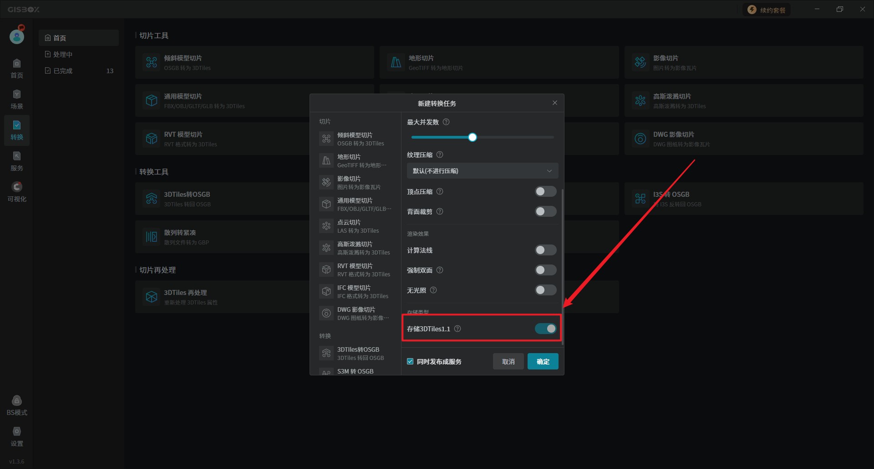Click the 取消 cancel button
The width and height of the screenshot is (874, 469).
[508, 361]
